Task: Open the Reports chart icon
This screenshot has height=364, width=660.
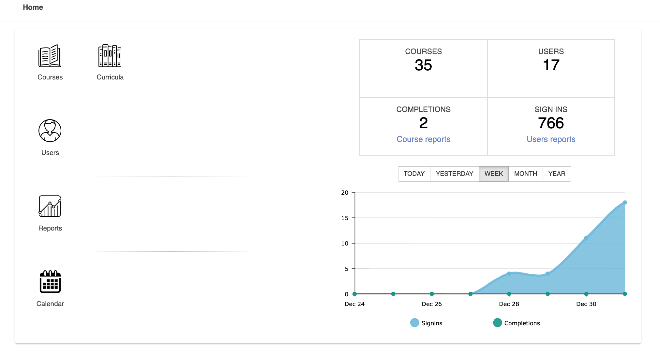Action: point(50,206)
